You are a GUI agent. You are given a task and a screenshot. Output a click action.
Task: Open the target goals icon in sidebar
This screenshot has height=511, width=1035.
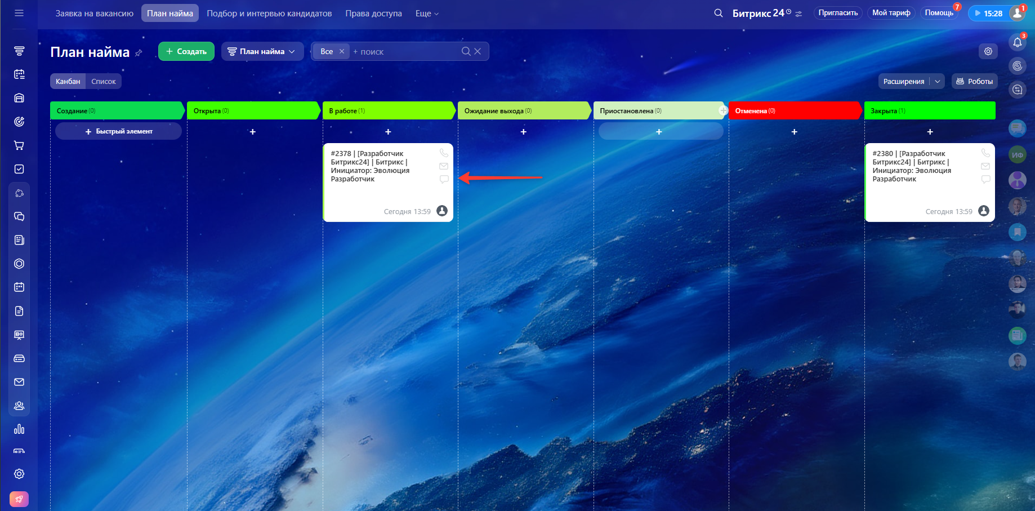pos(19,122)
